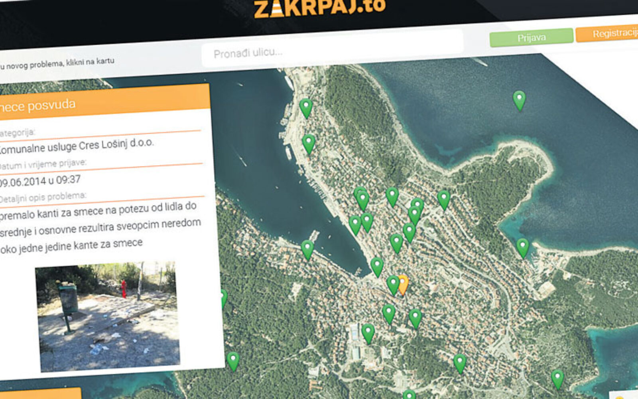Click the partial orange button below info panel
Viewport: 638px width, 399px height.
pyautogui.click(x=40, y=393)
